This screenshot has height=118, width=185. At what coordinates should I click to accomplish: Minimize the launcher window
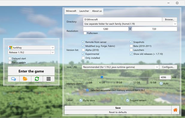click(x=169, y=3)
